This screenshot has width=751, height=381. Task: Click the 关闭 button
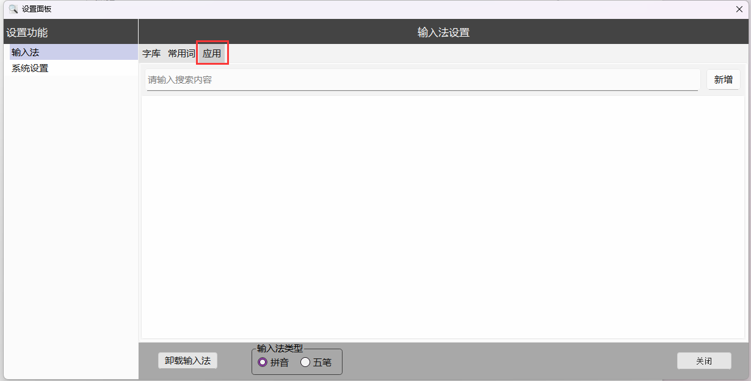click(x=704, y=361)
